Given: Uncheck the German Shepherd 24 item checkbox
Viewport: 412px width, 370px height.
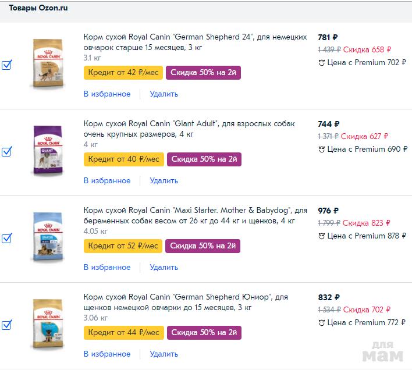Looking at the screenshot, I should pos(7,65).
